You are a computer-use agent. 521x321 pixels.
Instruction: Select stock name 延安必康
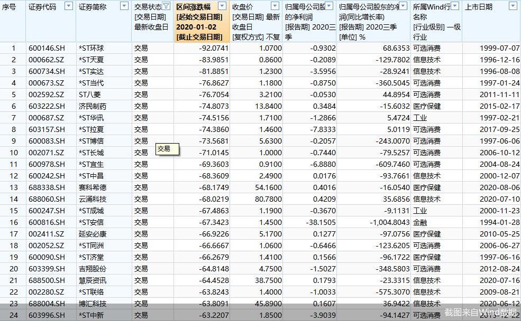[x=93, y=234]
